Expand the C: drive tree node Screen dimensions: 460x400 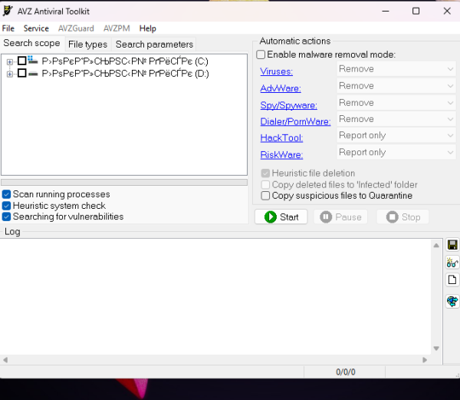coord(10,61)
